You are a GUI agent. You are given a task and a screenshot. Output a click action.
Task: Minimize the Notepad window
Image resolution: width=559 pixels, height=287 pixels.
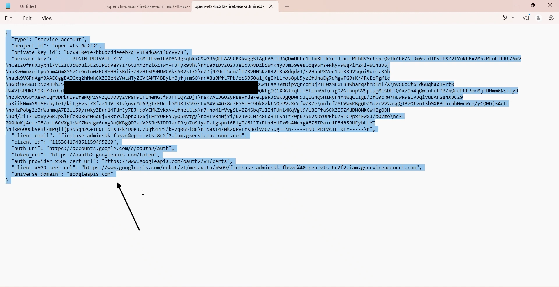(516, 6)
